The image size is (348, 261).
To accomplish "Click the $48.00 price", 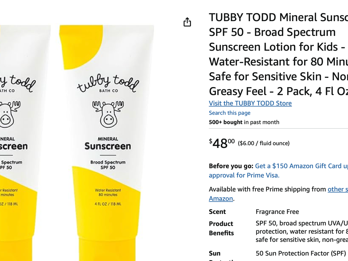I will (222, 143).
